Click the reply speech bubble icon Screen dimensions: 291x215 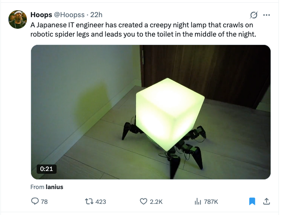pos(35,201)
